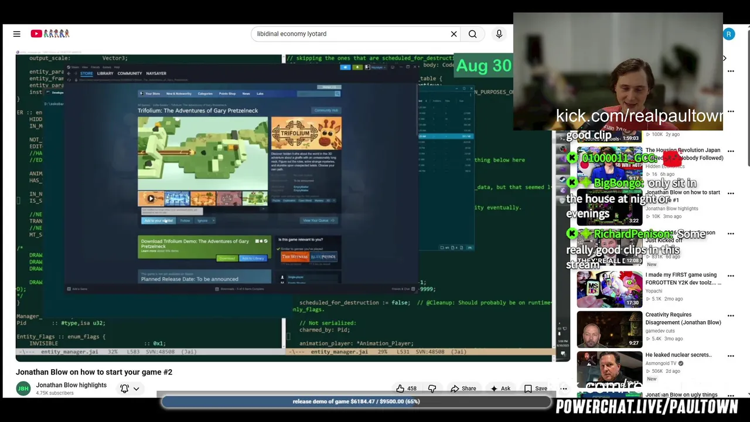Visit the Jonathan Blow highlights channel name
Image resolution: width=750 pixels, height=422 pixels.
click(71, 385)
